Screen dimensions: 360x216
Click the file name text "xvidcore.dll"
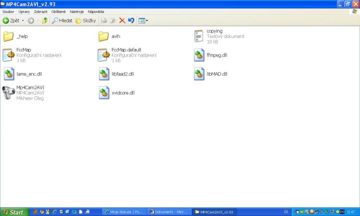tap(123, 92)
